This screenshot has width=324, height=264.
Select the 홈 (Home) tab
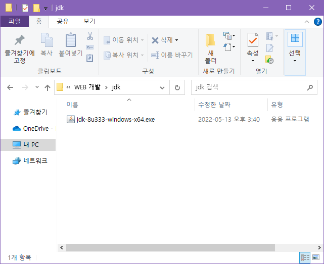pos(39,22)
